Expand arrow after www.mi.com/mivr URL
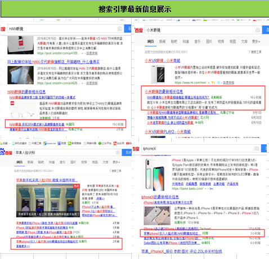The width and height of the screenshot is (269, 259). point(209,83)
